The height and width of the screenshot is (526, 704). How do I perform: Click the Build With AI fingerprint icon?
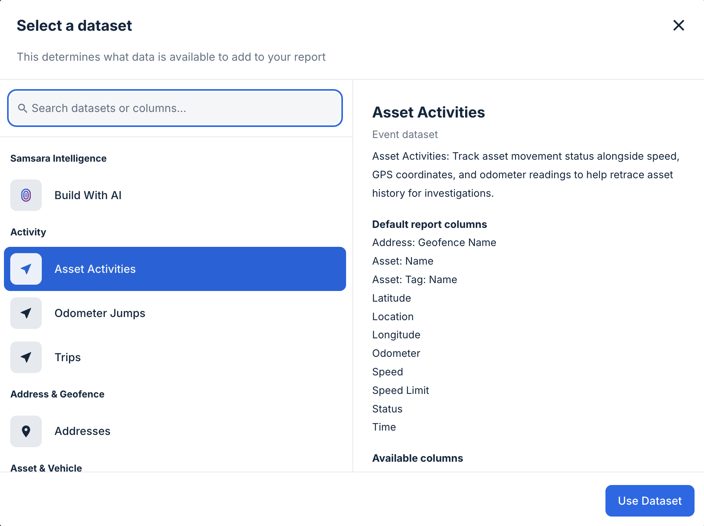[26, 195]
